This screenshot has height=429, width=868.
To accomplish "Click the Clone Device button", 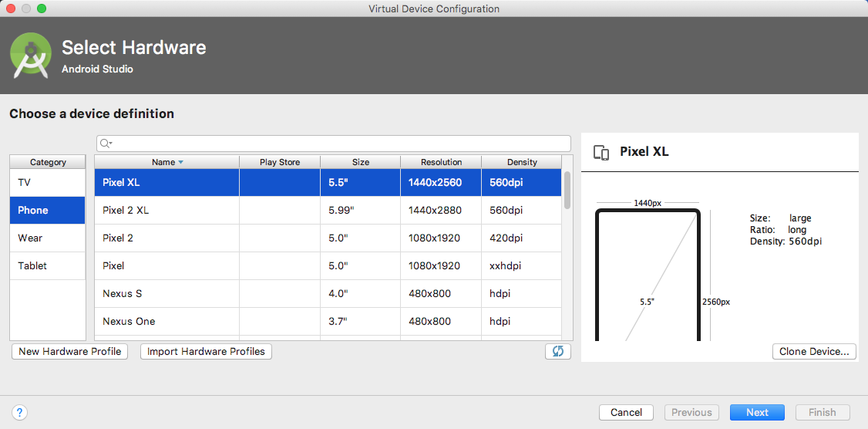I will point(814,351).
